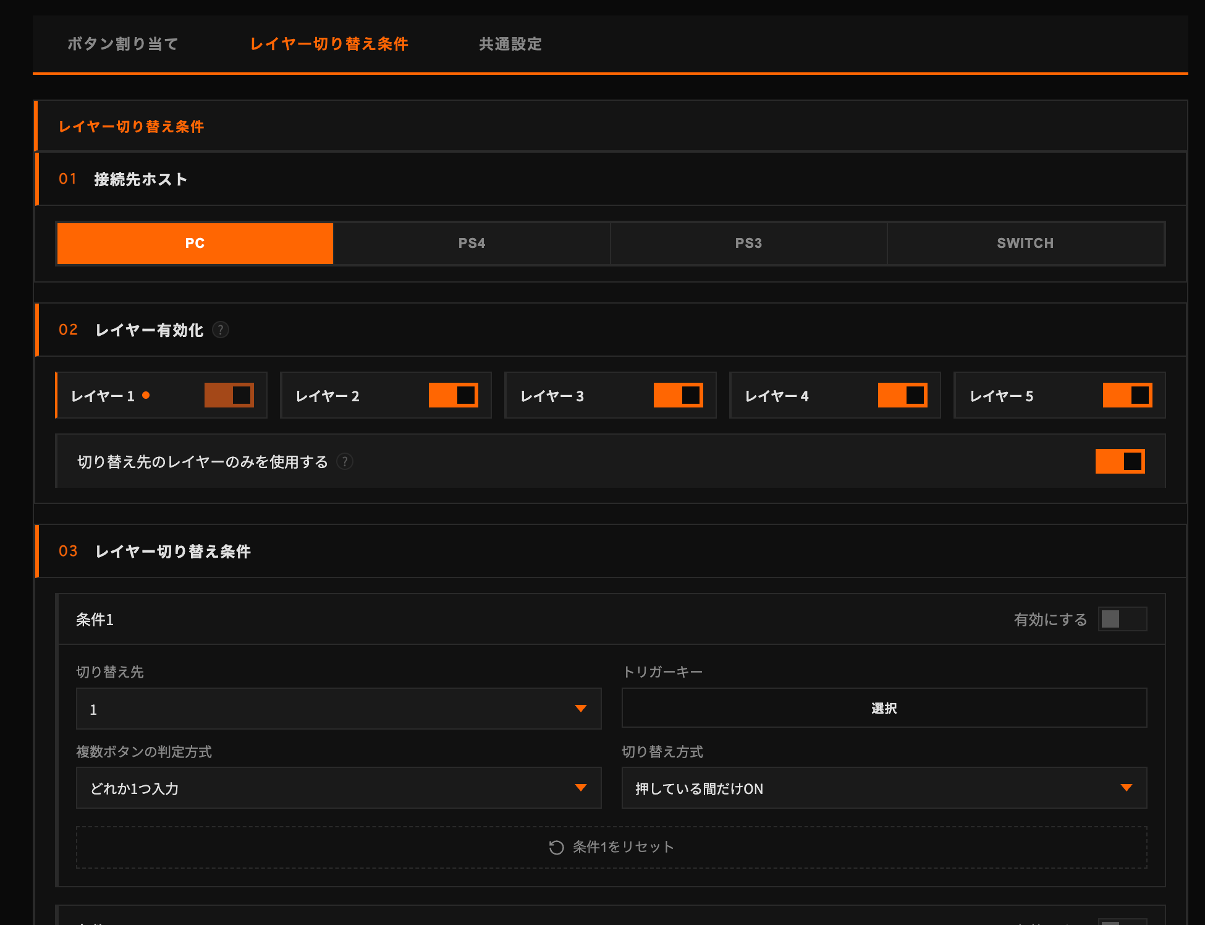Click help icon beside 切り替え先のレイヤーのみを使用する
The height and width of the screenshot is (925, 1205).
tap(345, 462)
